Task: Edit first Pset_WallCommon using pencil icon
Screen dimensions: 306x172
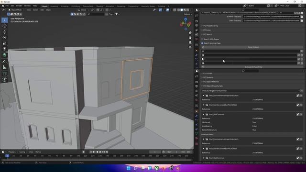Action: (x=298, y=114)
